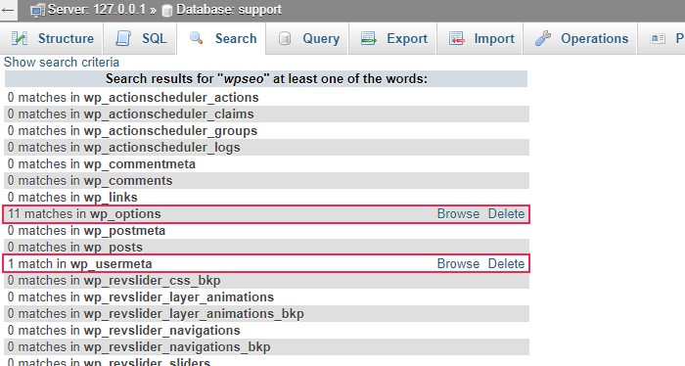
Task: Browse the wp_usermeta match
Action: [x=458, y=263]
